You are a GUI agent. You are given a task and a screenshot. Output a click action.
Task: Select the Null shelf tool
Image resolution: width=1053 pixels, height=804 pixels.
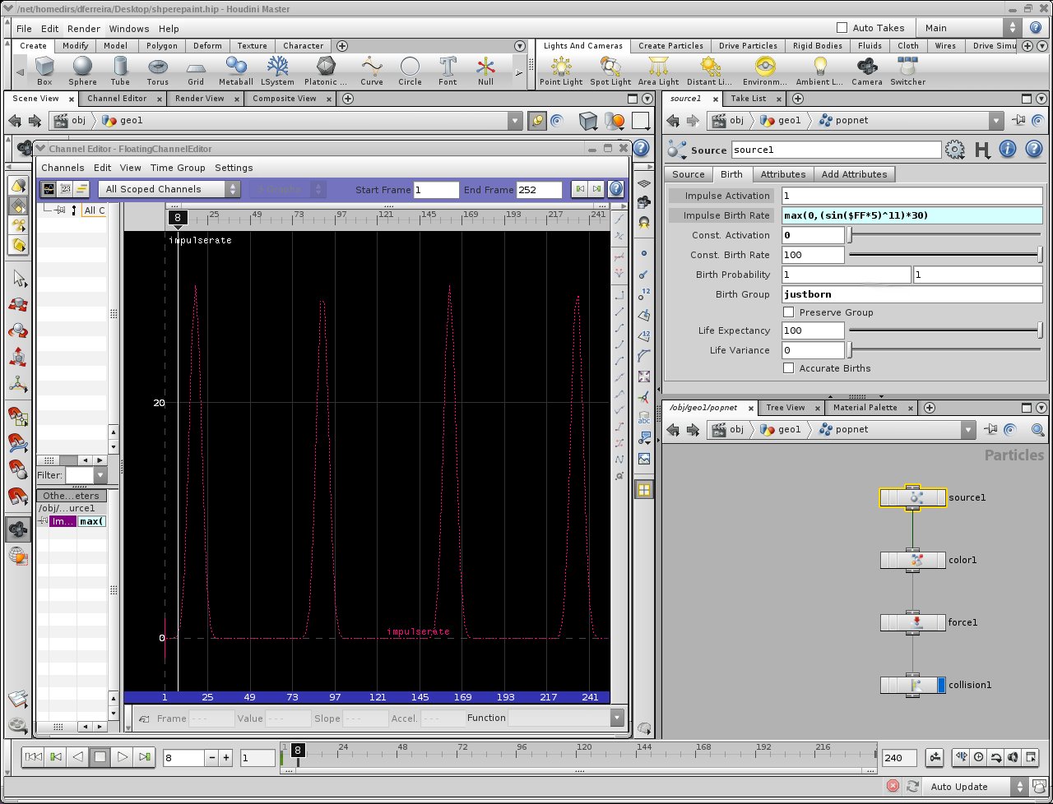click(485, 71)
